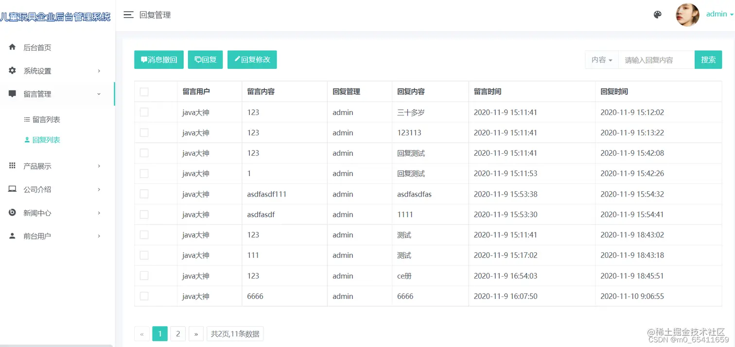Click the person icon beside 前台用户
The width and height of the screenshot is (735, 347).
coord(13,236)
